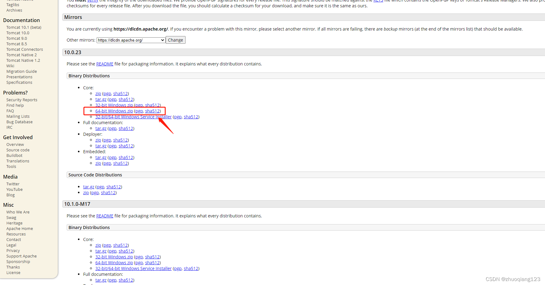Open Mailing Lists page
The height and width of the screenshot is (285, 545).
(x=18, y=117)
